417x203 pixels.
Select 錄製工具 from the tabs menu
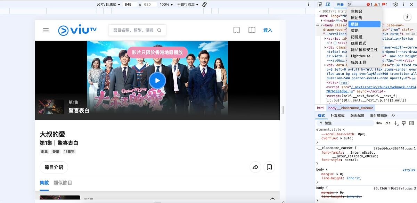point(364,62)
